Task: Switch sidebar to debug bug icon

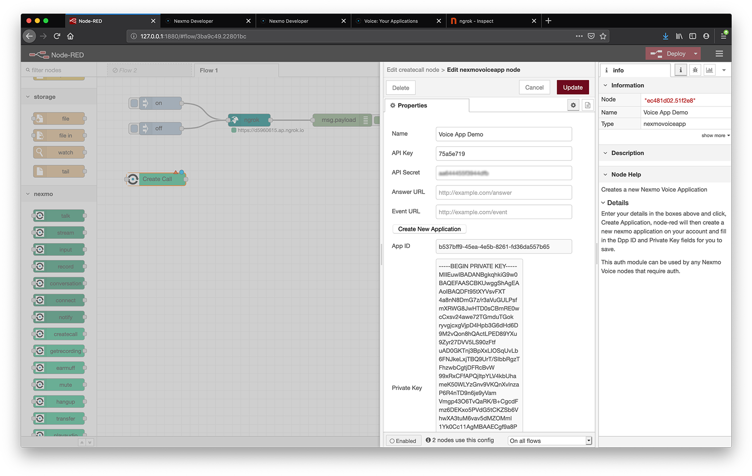Action: coord(695,70)
